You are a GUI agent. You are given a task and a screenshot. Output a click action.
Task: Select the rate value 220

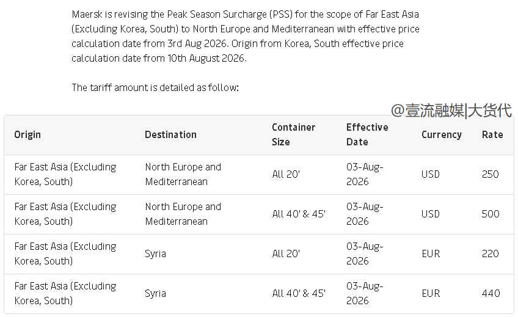click(491, 253)
